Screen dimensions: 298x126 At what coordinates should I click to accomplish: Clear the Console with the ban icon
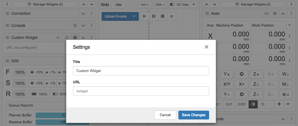(75, 25)
